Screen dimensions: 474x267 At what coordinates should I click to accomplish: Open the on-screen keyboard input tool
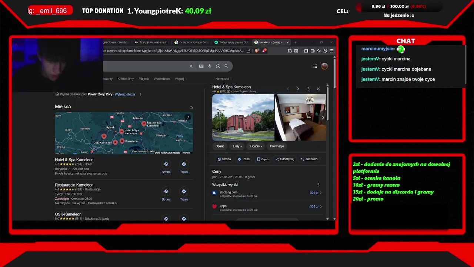tap(201, 66)
